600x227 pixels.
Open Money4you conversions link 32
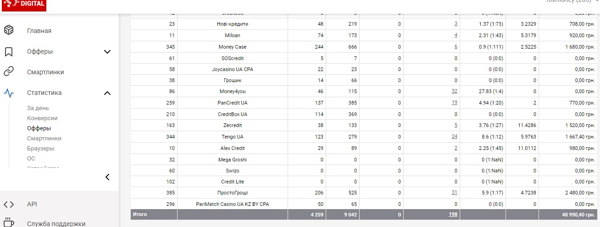coord(454,92)
